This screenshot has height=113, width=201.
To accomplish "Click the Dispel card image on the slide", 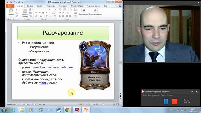I will pos(95,65).
